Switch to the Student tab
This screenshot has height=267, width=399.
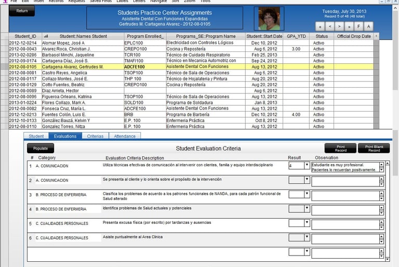pos(36,136)
